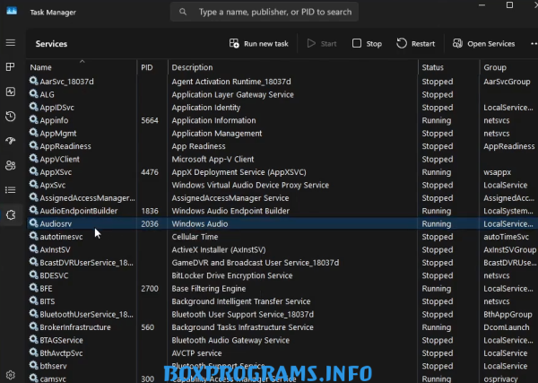Select BTAGService service name

tap(61, 340)
